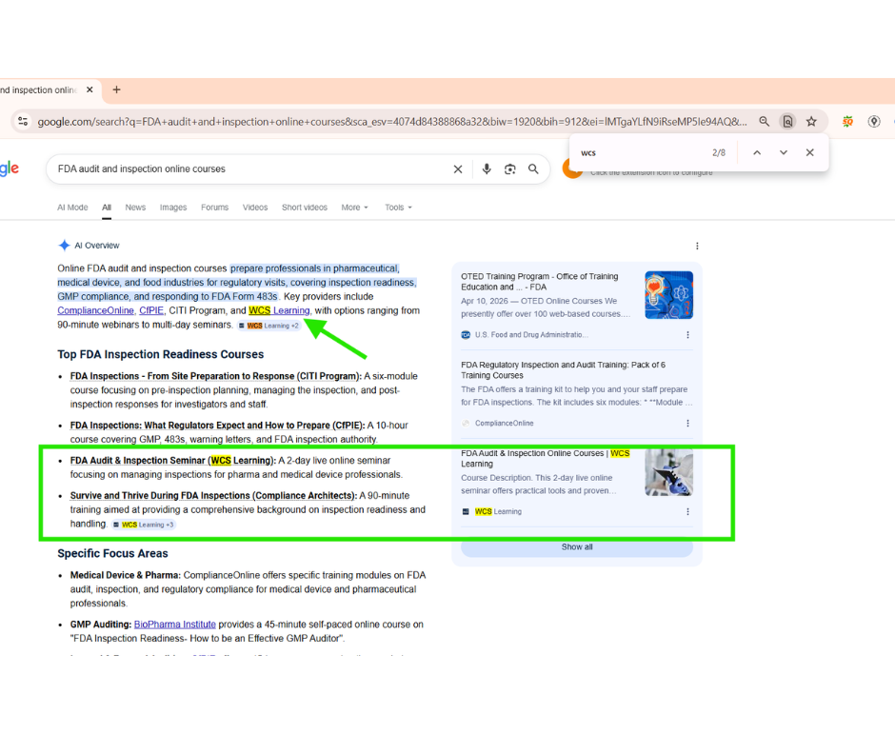Click the Specific Focus Areas heading
Screen dimensions: 895x734
[112, 554]
